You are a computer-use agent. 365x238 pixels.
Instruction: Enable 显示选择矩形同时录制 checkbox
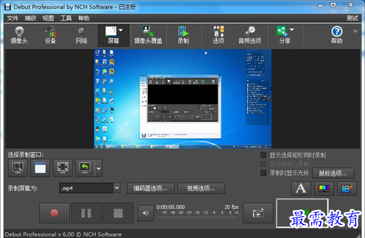263,155
